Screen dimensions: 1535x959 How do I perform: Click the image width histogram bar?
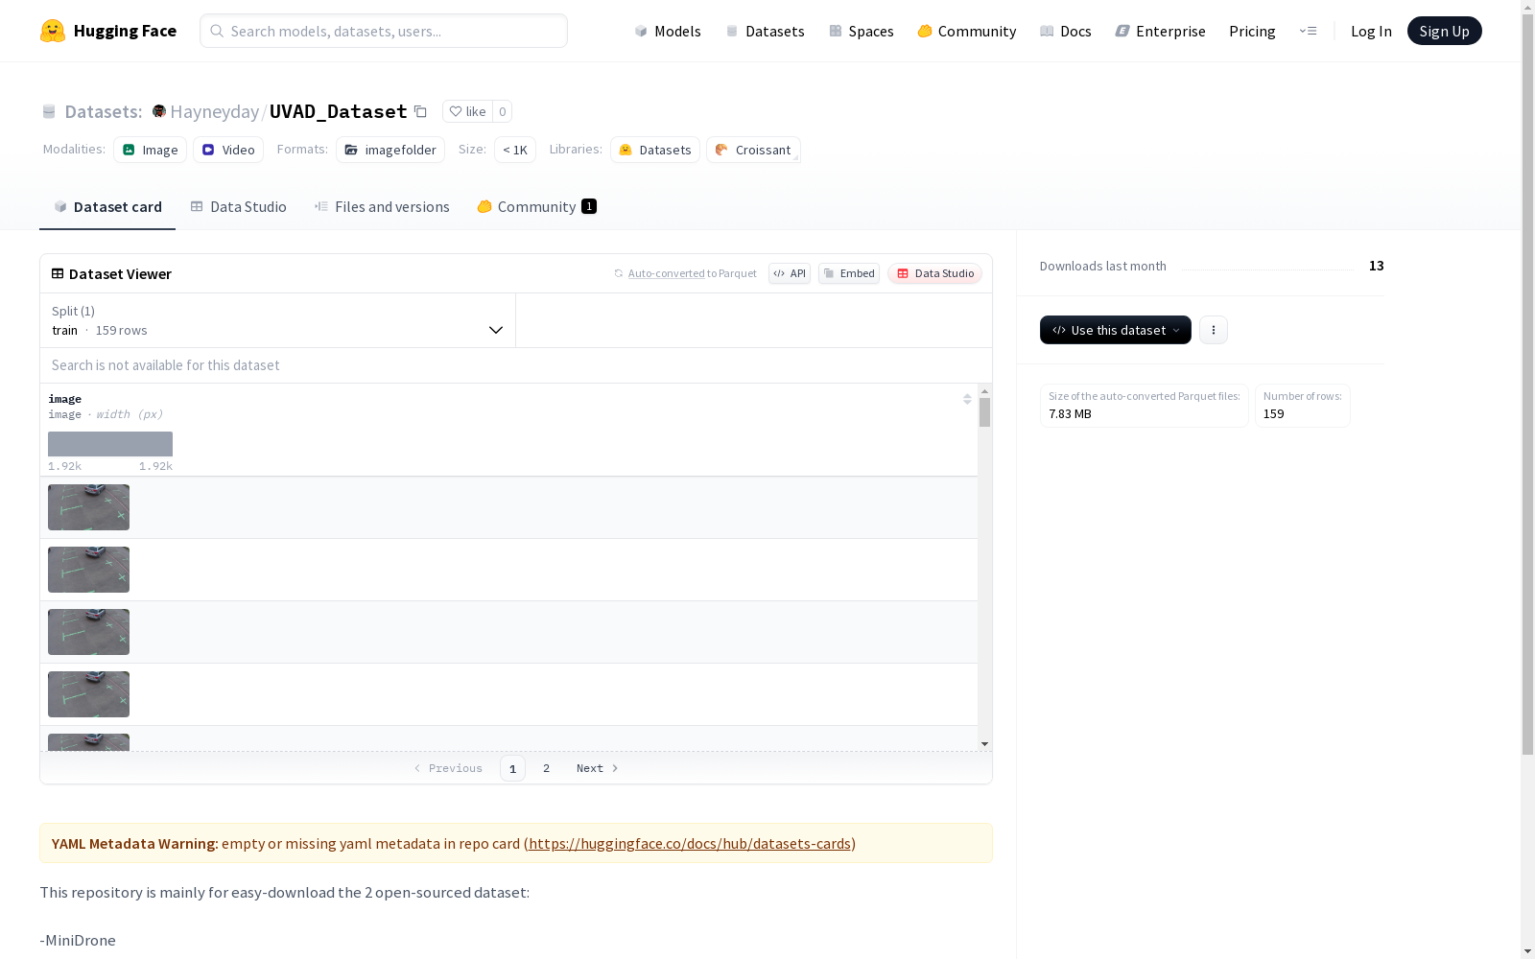coord(110,444)
